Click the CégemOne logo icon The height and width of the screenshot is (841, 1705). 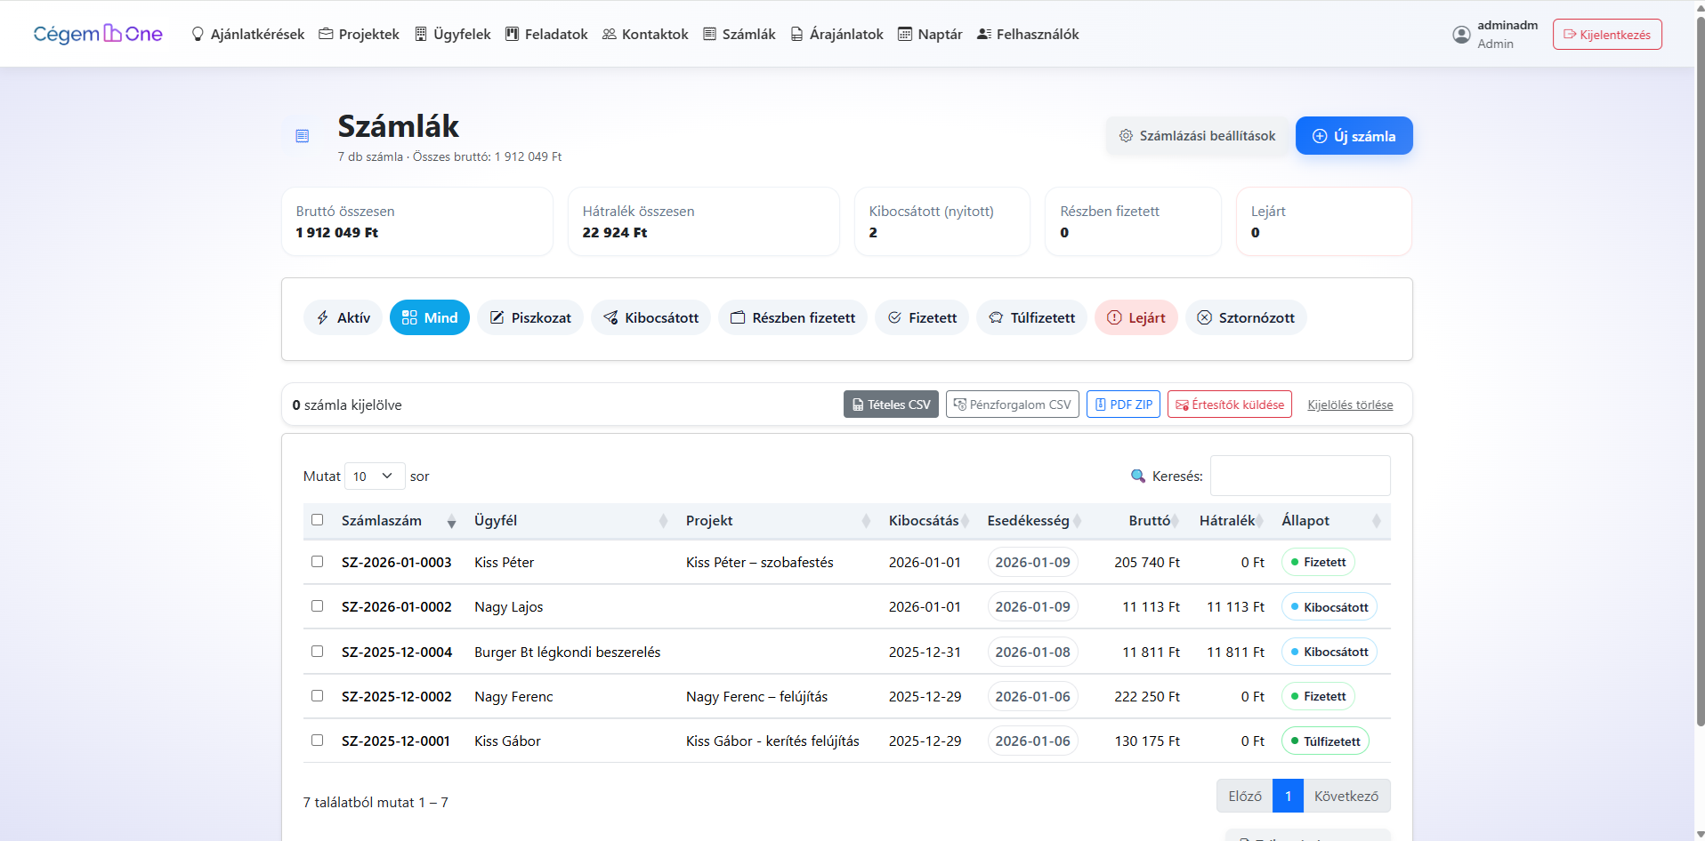(x=113, y=34)
